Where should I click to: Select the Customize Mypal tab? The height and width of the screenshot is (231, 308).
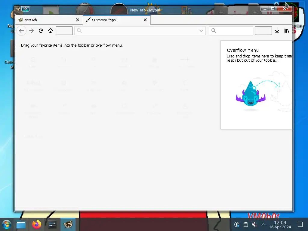(x=117, y=20)
